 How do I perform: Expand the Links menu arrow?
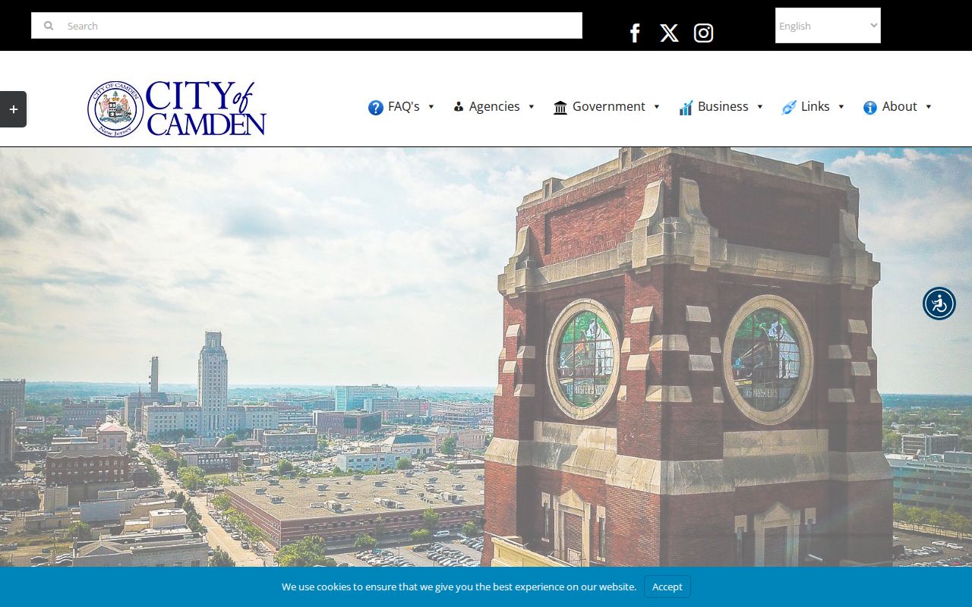[x=841, y=107]
